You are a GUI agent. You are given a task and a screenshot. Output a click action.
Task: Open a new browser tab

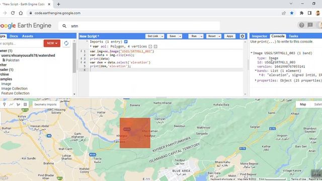click(x=58, y=4)
